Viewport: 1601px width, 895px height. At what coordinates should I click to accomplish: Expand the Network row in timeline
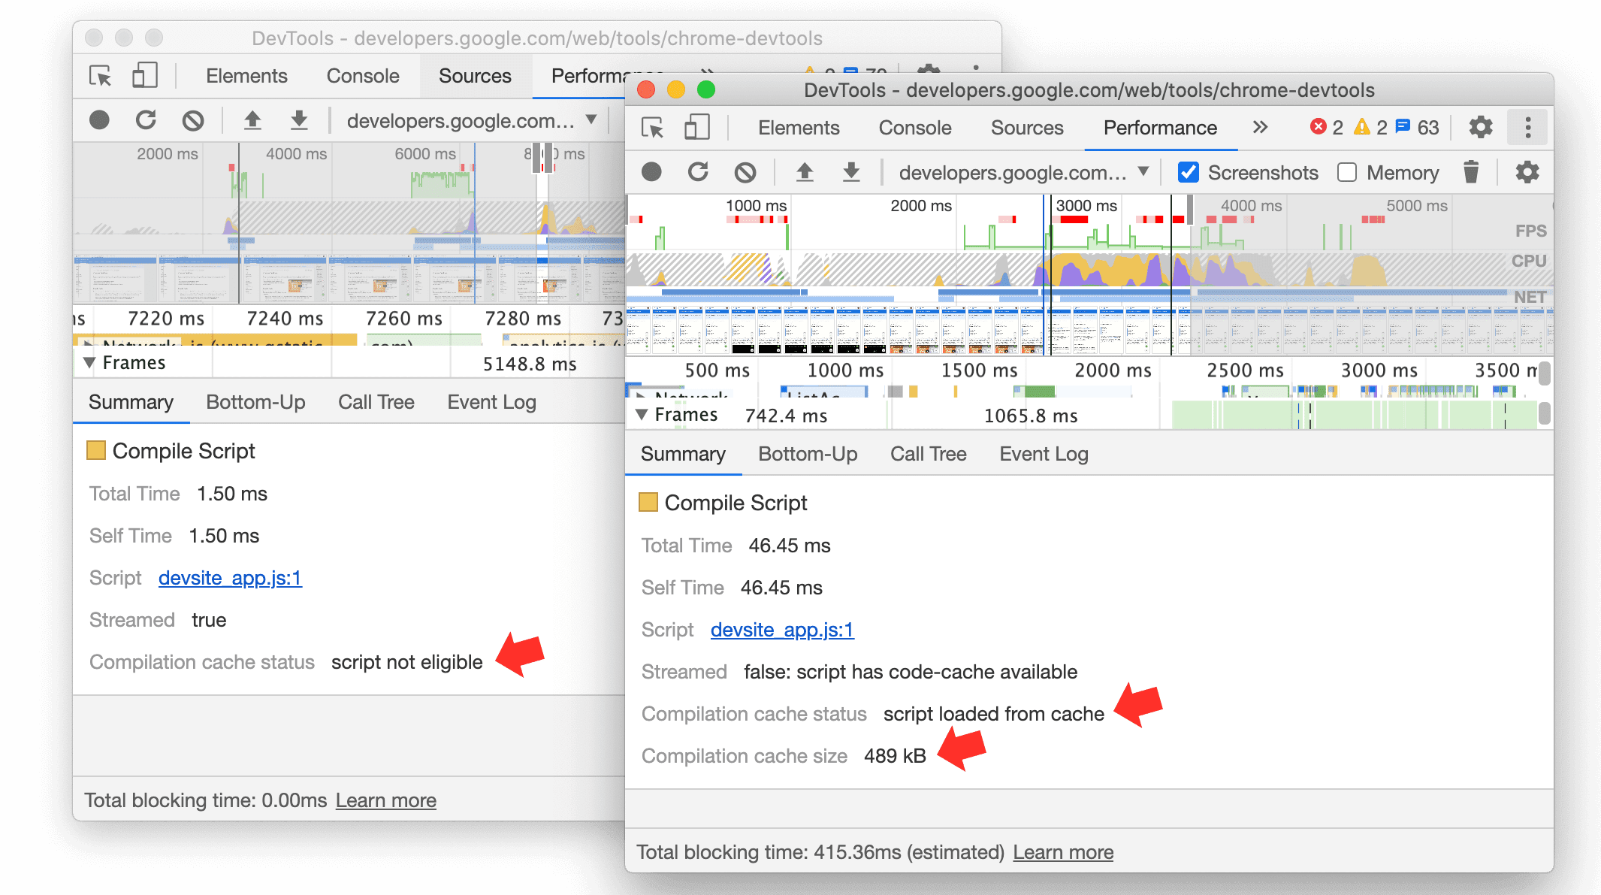pyautogui.click(x=647, y=394)
